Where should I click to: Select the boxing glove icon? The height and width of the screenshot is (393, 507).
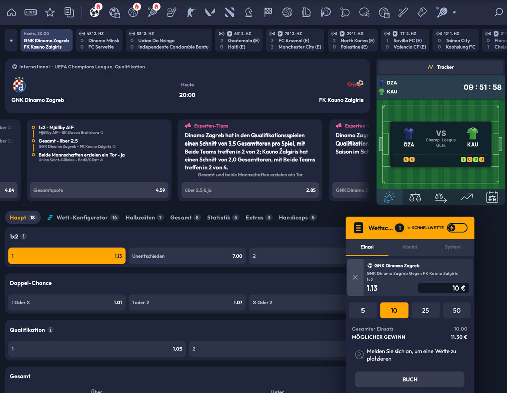[x=422, y=12]
